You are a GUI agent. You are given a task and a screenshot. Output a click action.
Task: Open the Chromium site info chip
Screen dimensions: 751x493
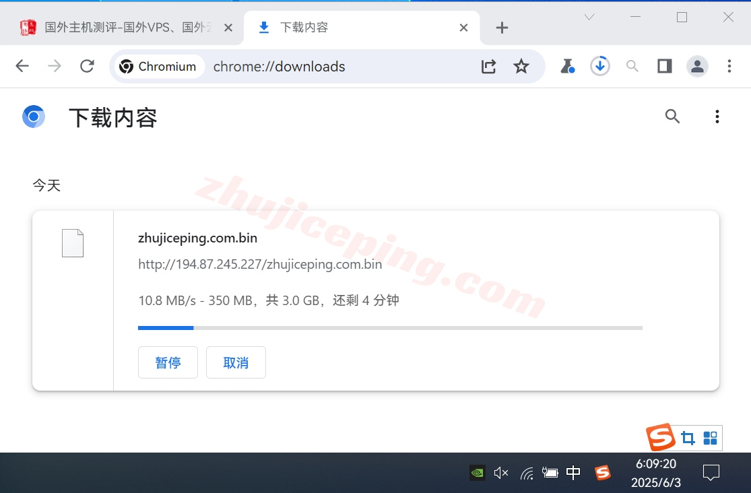158,67
